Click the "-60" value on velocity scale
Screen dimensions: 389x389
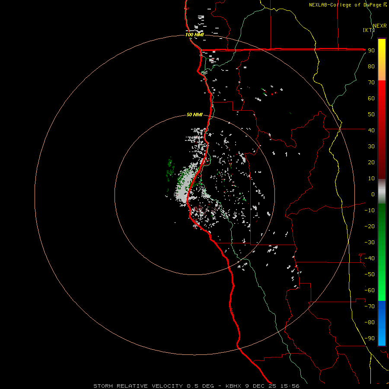(370, 290)
